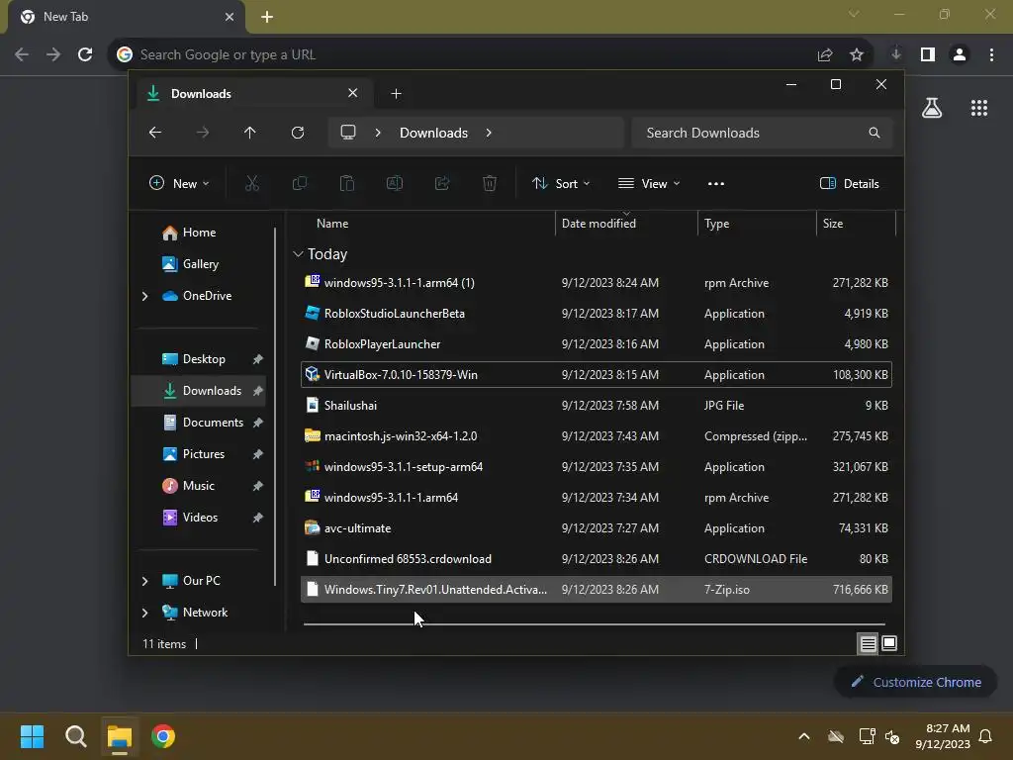Image resolution: width=1013 pixels, height=760 pixels.
Task: Open taskbar Search
Action: 76,736
